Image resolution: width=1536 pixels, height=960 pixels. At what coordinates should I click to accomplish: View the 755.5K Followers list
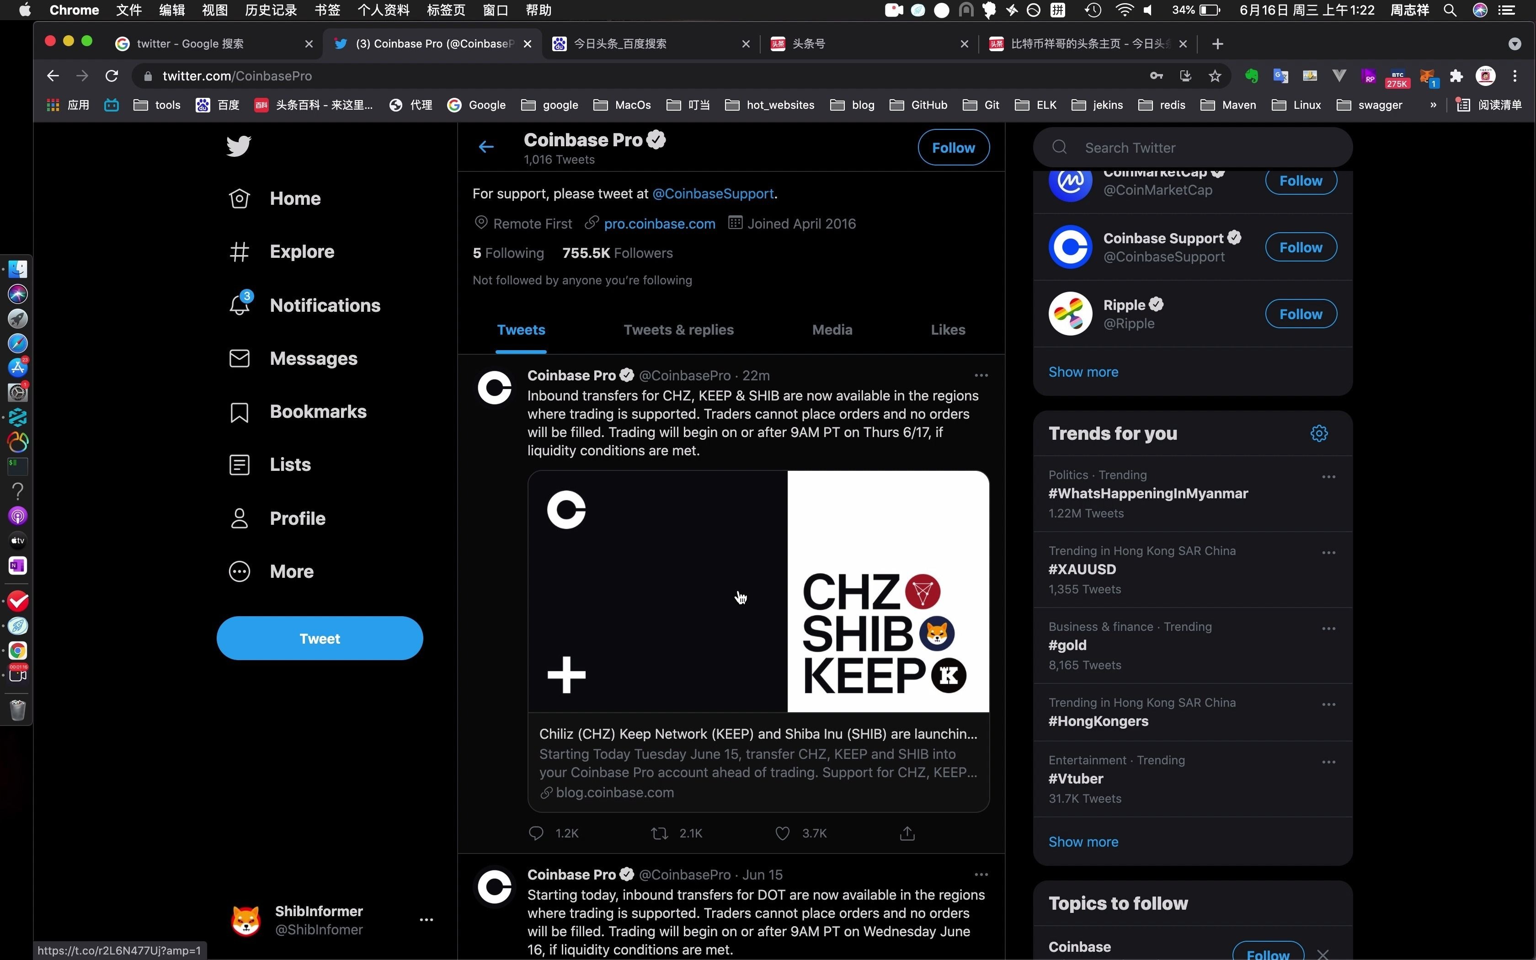(617, 253)
